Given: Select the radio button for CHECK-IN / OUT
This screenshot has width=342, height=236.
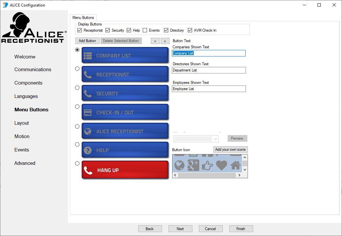Looking at the screenshot, I should (x=77, y=106).
